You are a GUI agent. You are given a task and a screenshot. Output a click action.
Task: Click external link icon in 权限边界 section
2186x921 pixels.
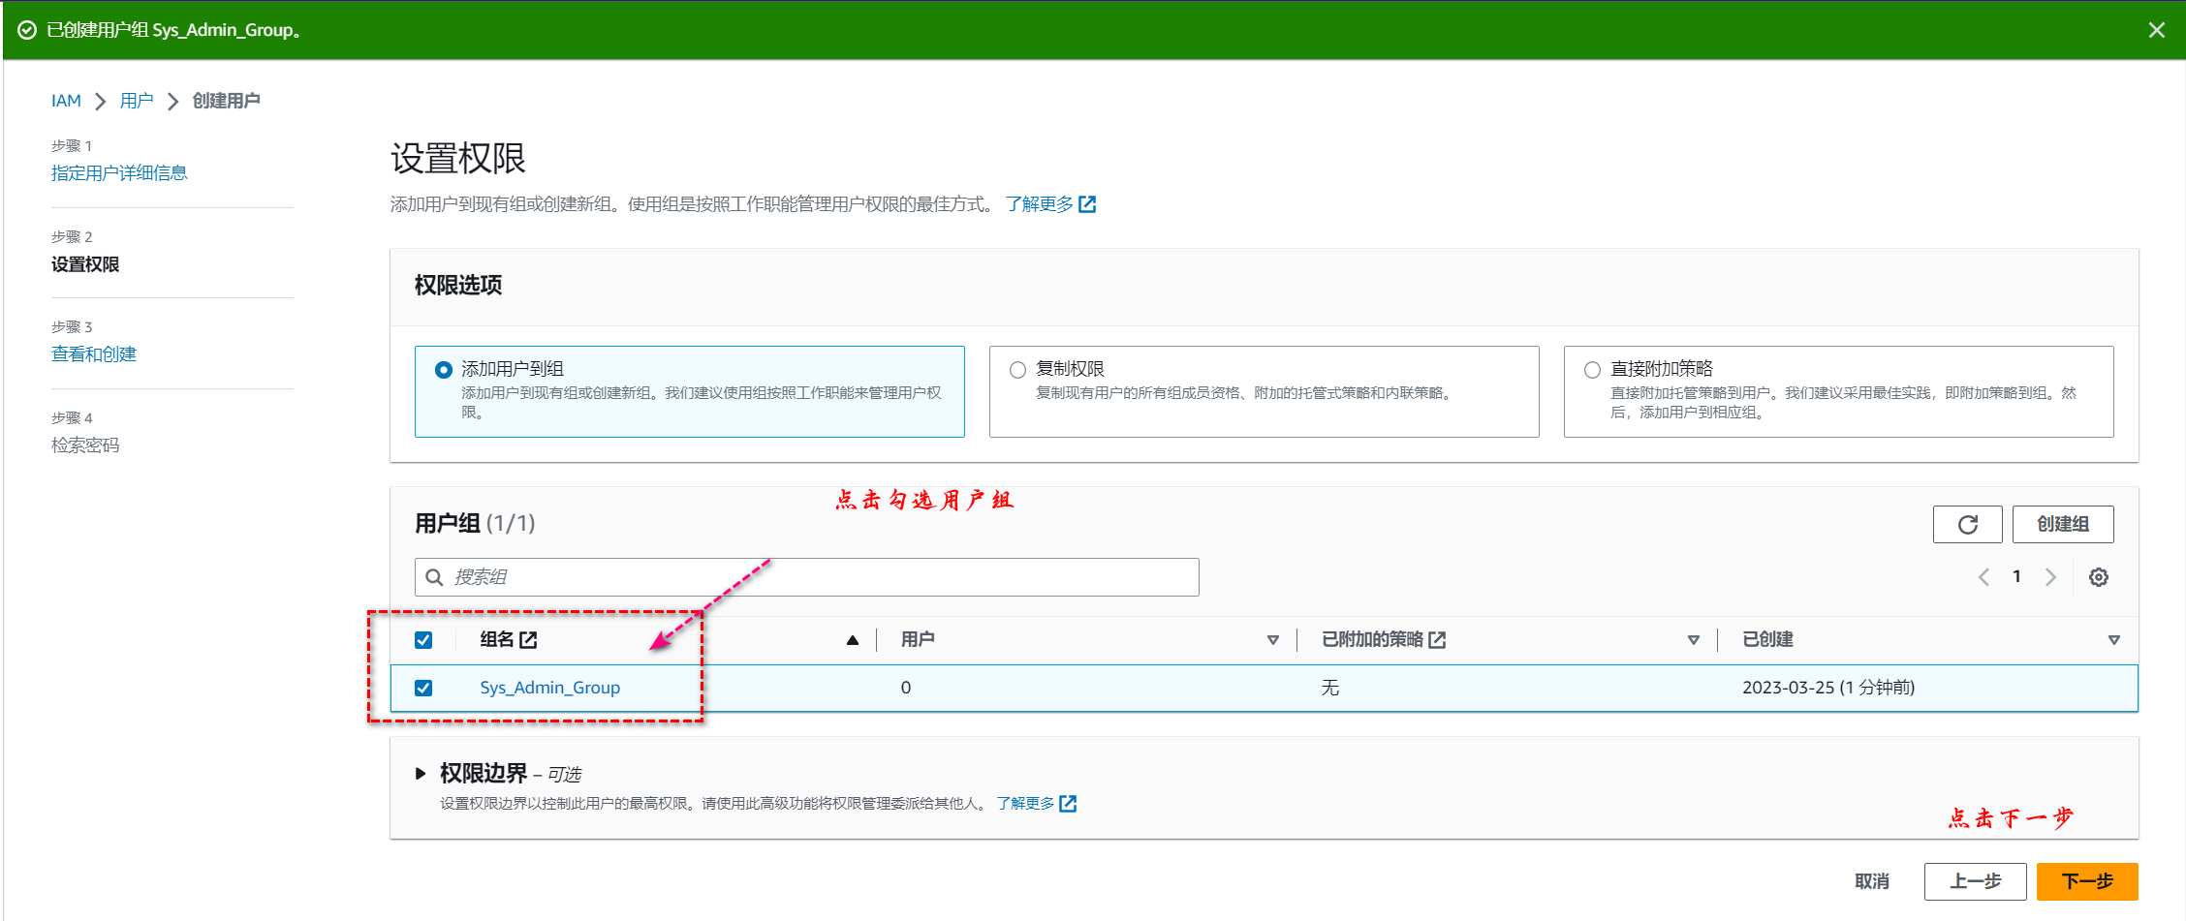point(1068,804)
